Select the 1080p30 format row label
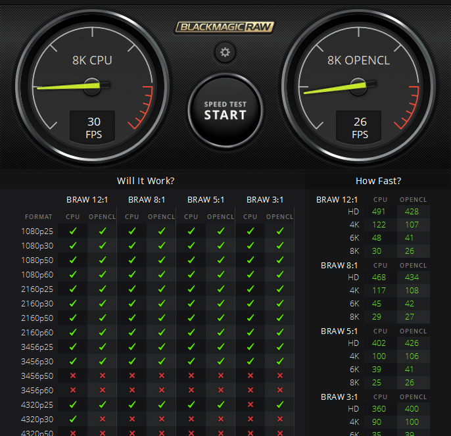This screenshot has width=451, height=436. [37, 246]
